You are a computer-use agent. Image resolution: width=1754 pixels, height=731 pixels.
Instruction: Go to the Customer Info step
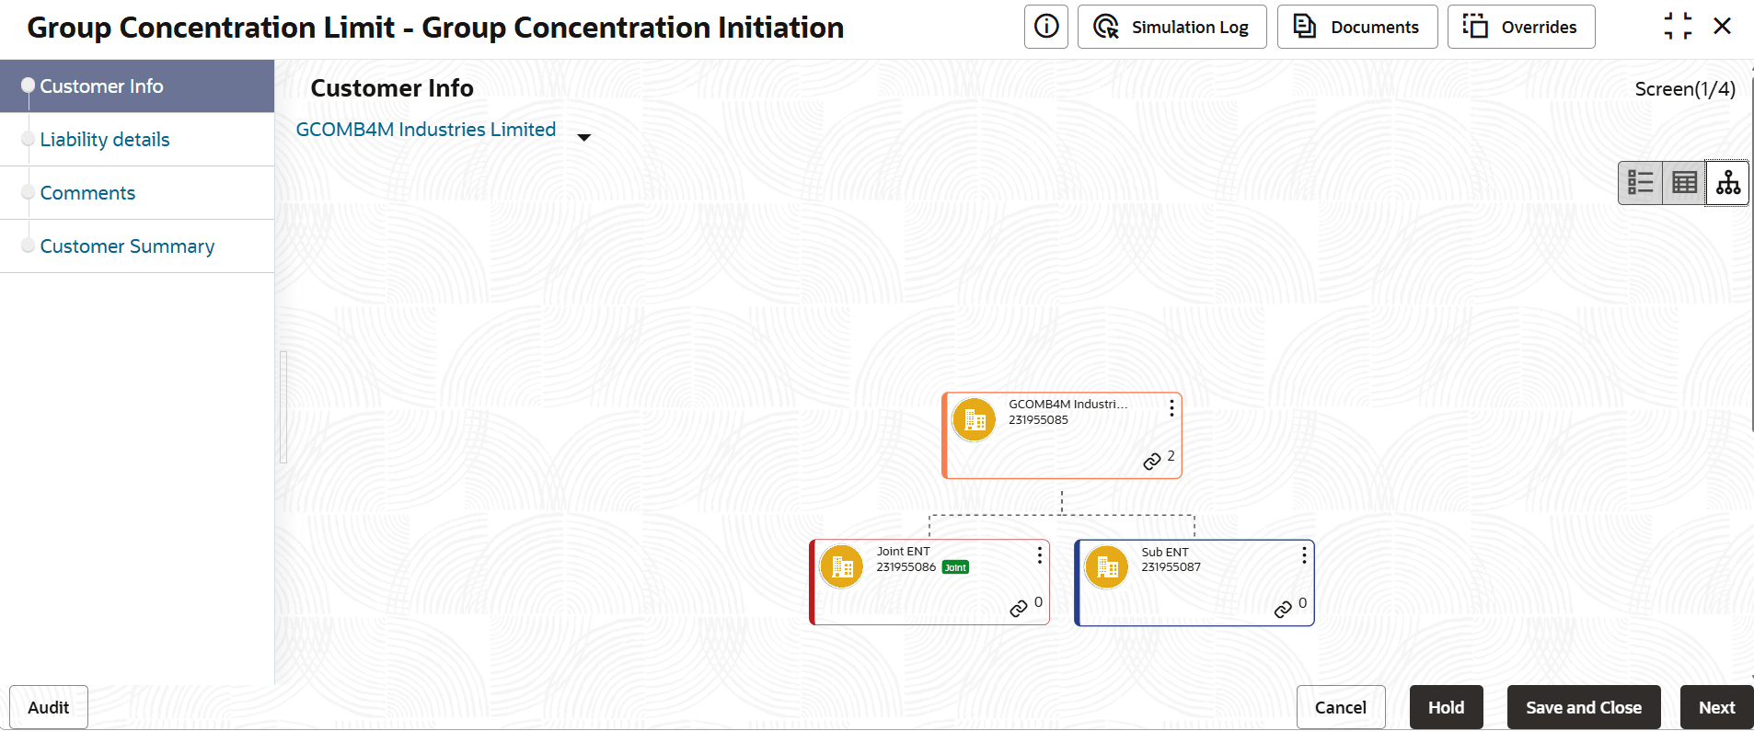click(x=137, y=86)
